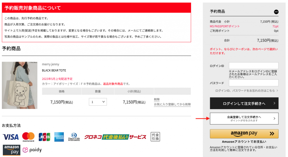Click the VISA payment logo
288x157 pixels.
point(11,137)
